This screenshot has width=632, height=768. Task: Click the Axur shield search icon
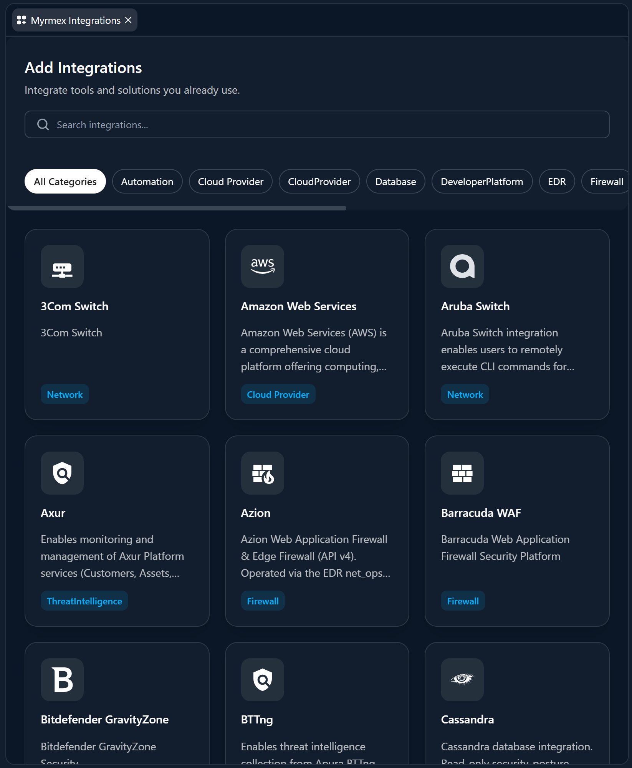(x=62, y=473)
